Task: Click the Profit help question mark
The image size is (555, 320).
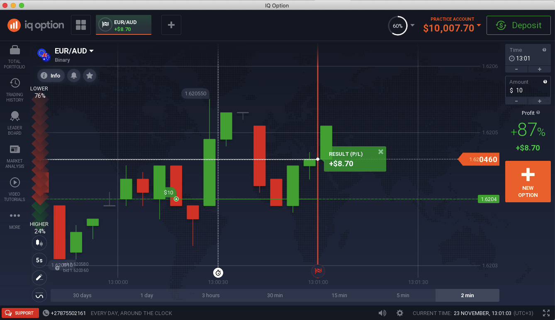Action: (538, 112)
